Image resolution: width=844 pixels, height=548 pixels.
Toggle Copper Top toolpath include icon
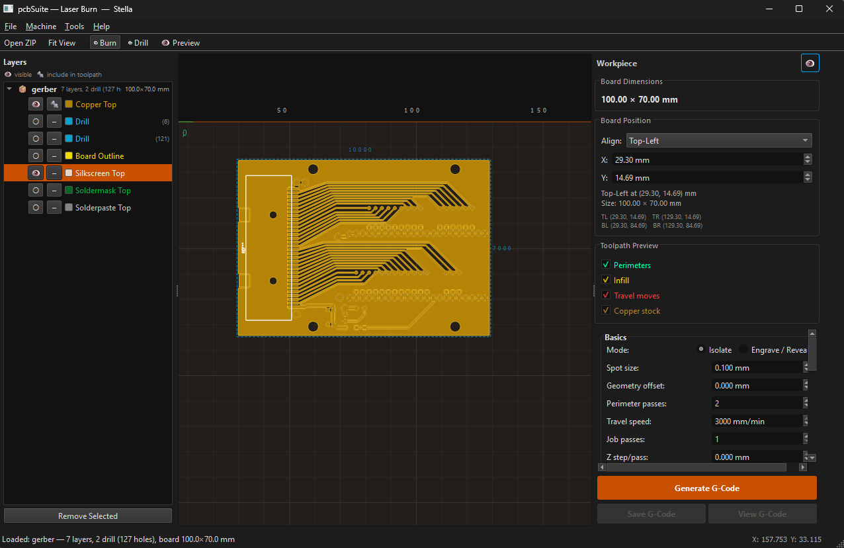pyautogui.click(x=54, y=105)
